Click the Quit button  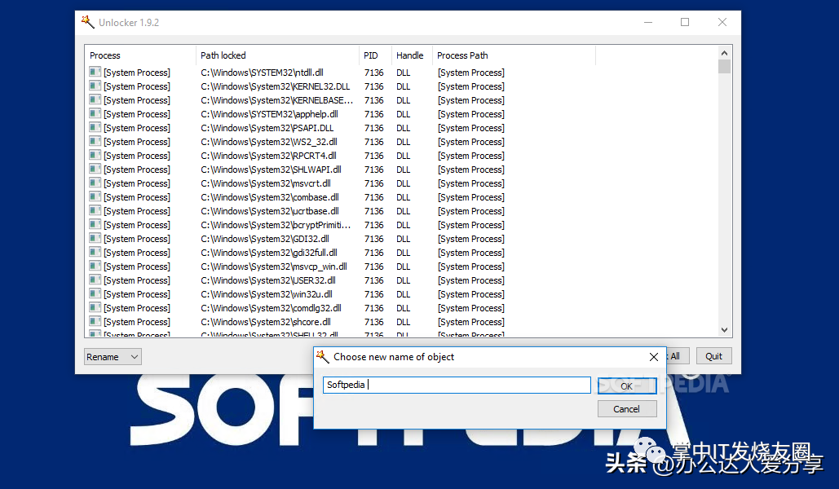coord(713,356)
